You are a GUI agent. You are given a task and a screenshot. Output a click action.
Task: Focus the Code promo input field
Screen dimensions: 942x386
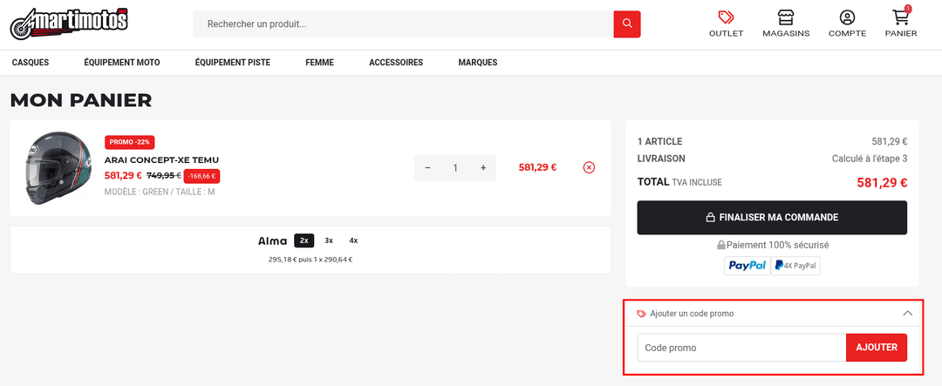click(x=741, y=348)
